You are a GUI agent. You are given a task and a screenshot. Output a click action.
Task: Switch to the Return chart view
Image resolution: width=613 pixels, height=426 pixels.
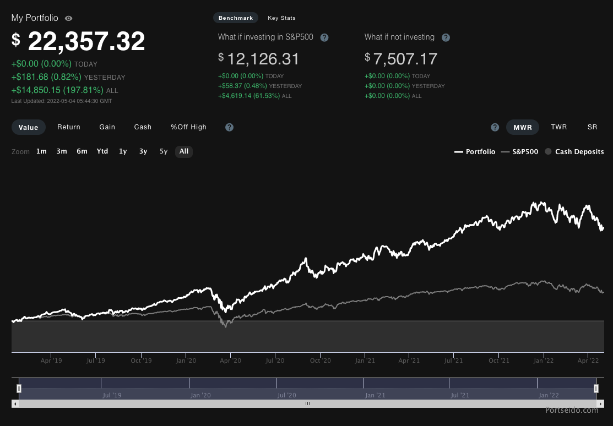[68, 127]
